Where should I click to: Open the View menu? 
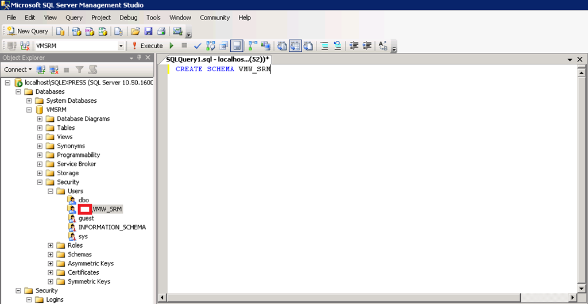point(51,18)
